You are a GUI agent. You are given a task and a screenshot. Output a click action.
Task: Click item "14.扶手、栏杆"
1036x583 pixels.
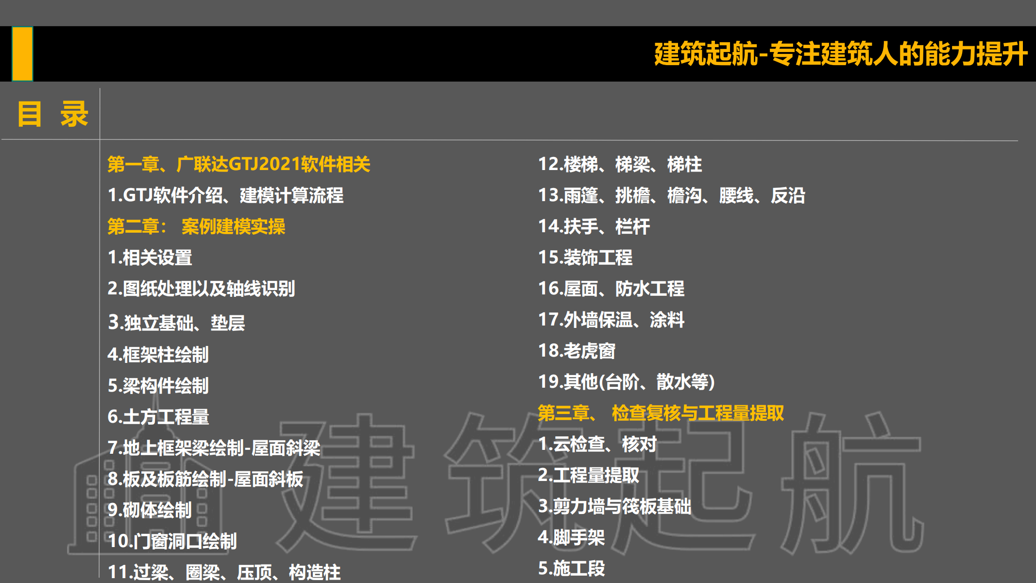coord(594,226)
